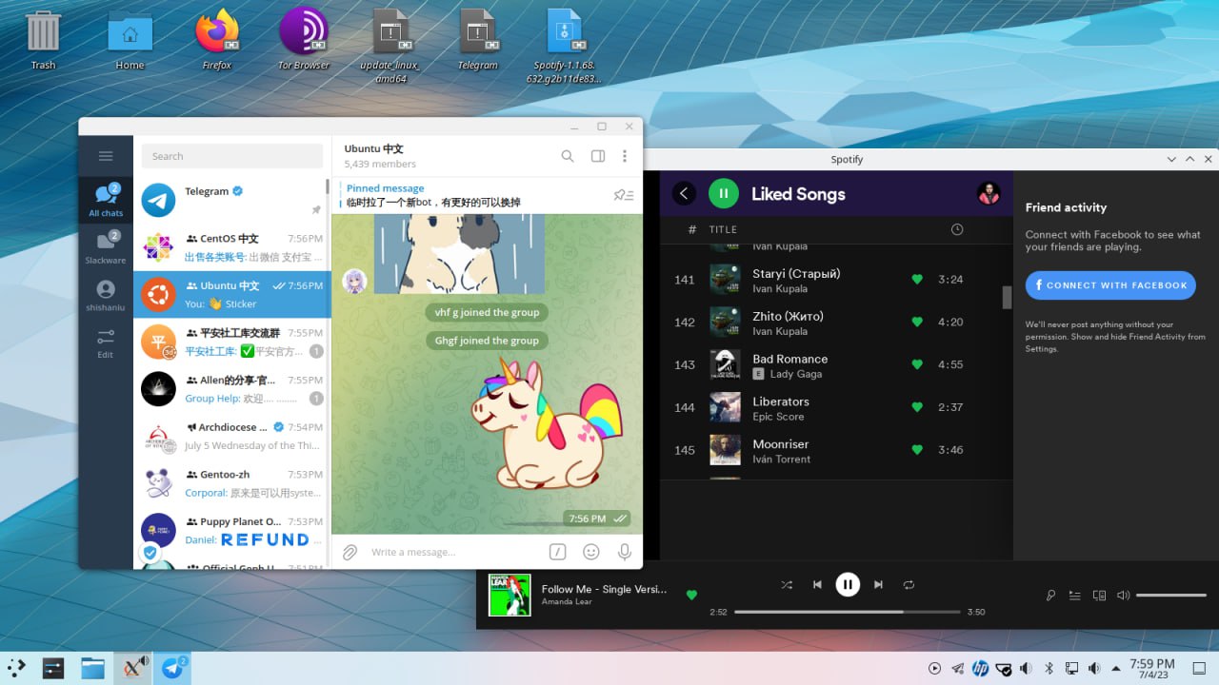Open the chat options three-dot menu

(x=625, y=156)
